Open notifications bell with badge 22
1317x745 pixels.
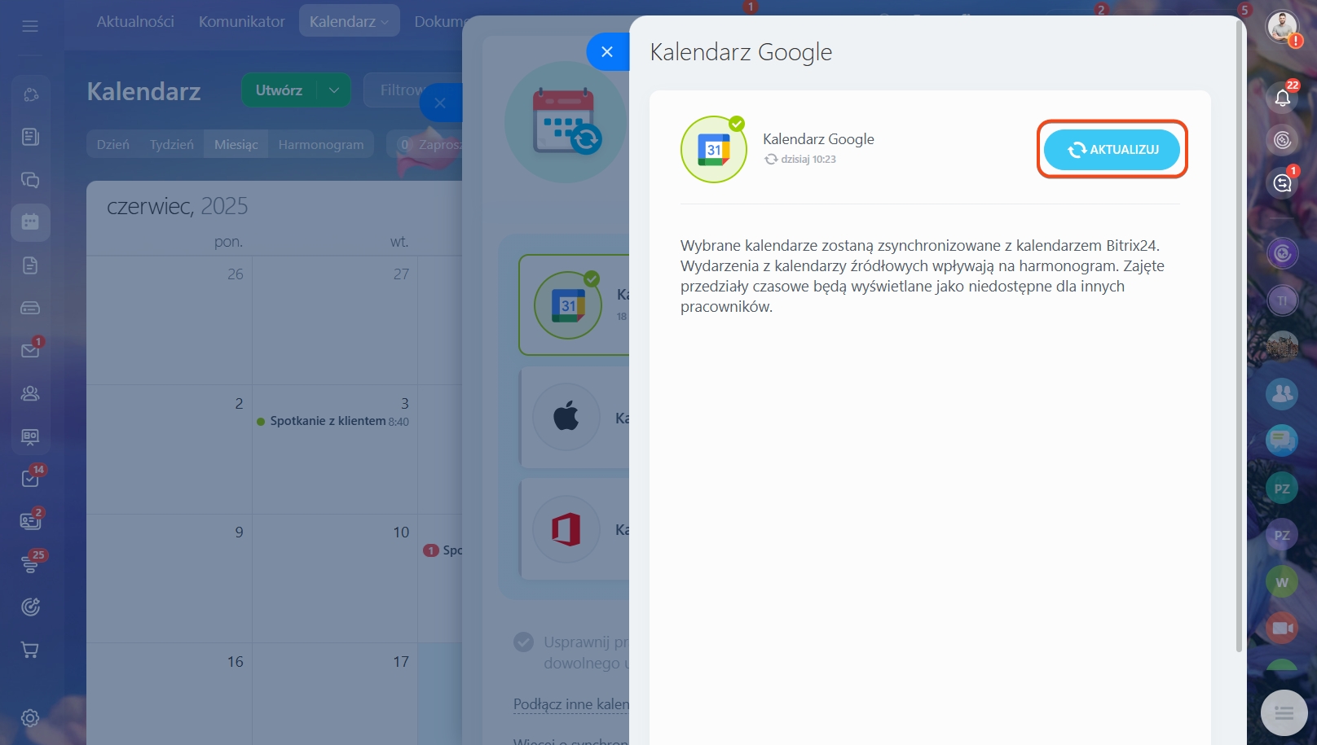tap(1283, 97)
